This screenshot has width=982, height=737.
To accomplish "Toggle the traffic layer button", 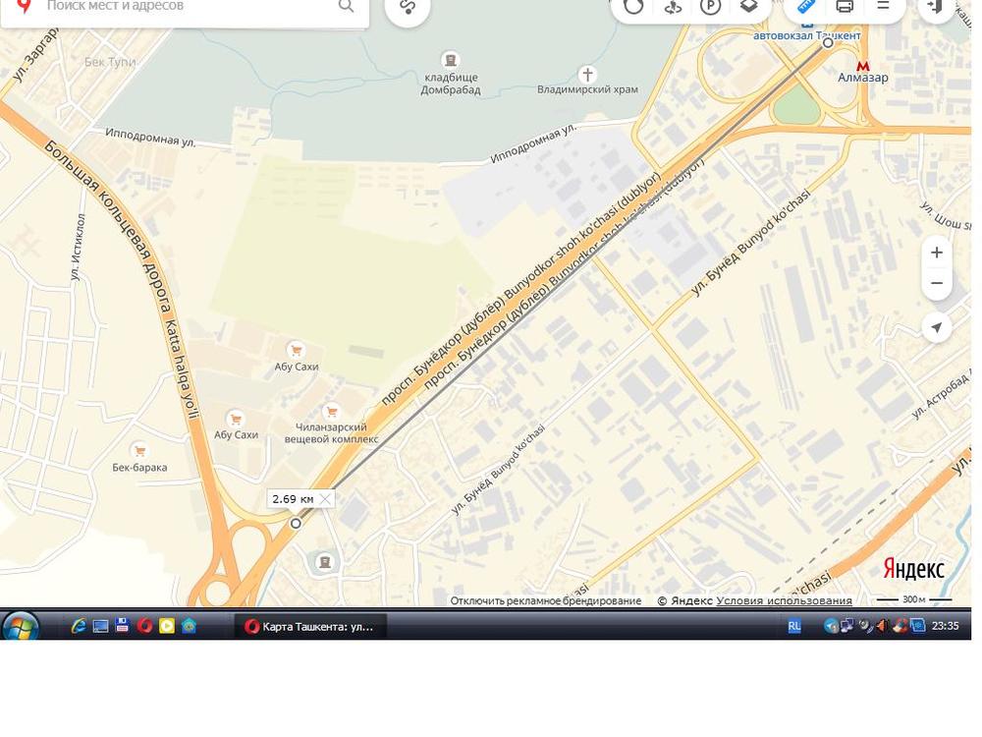I will (x=633, y=6).
